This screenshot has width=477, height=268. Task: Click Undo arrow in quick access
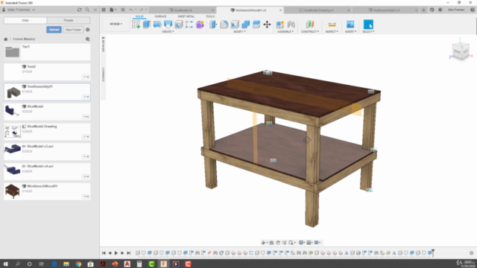(x=131, y=10)
